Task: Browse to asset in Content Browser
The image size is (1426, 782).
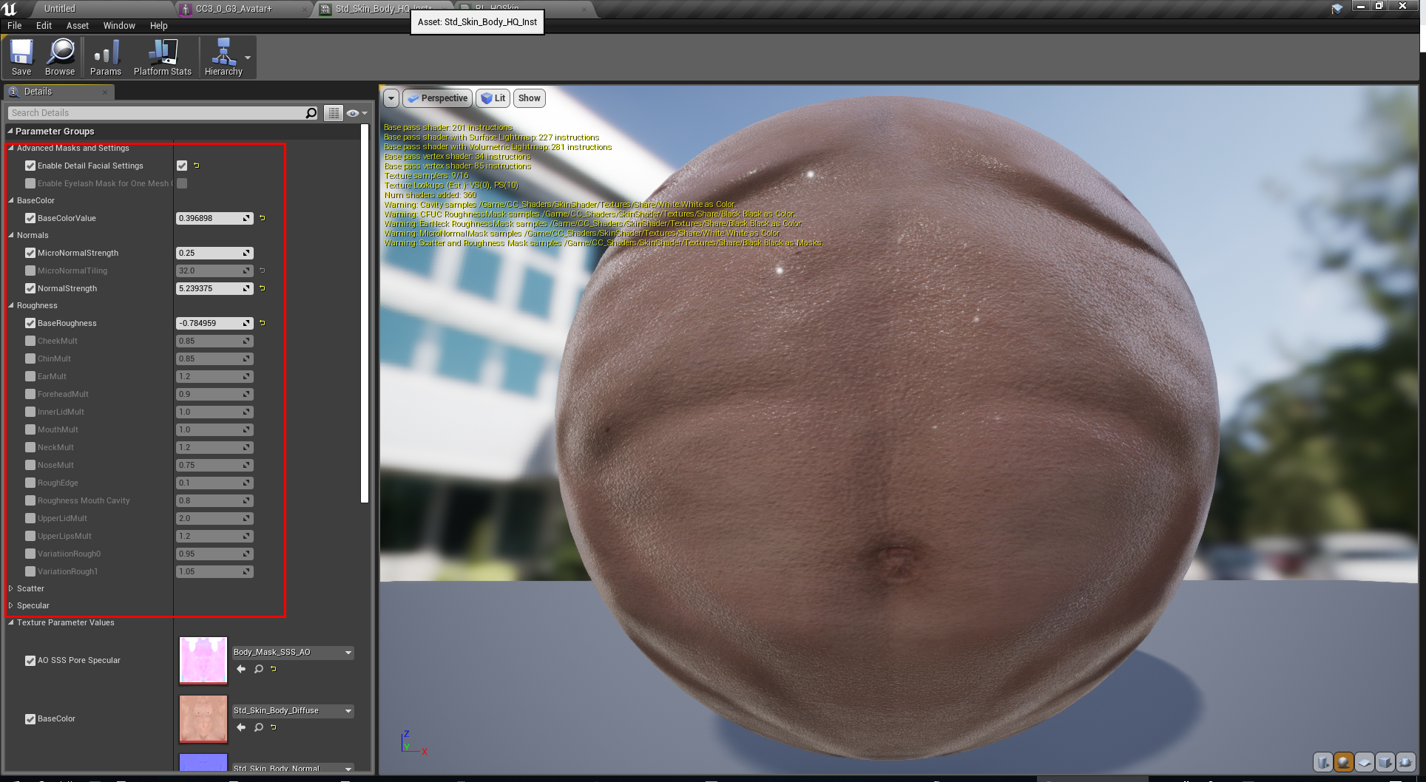Action: click(x=60, y=58)
